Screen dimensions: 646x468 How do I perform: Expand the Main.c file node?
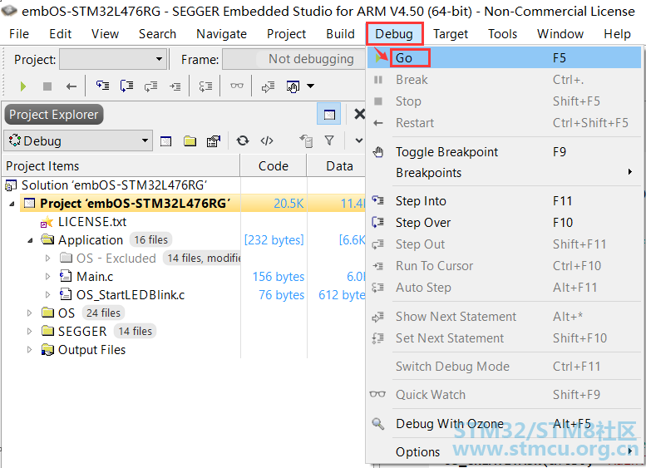(47, 277)
